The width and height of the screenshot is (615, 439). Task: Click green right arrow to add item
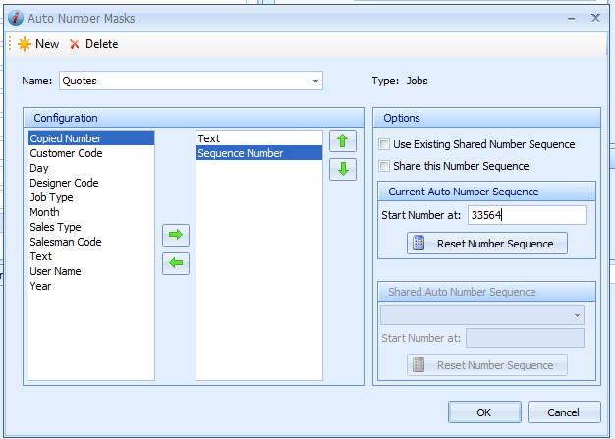pos(176,235)
